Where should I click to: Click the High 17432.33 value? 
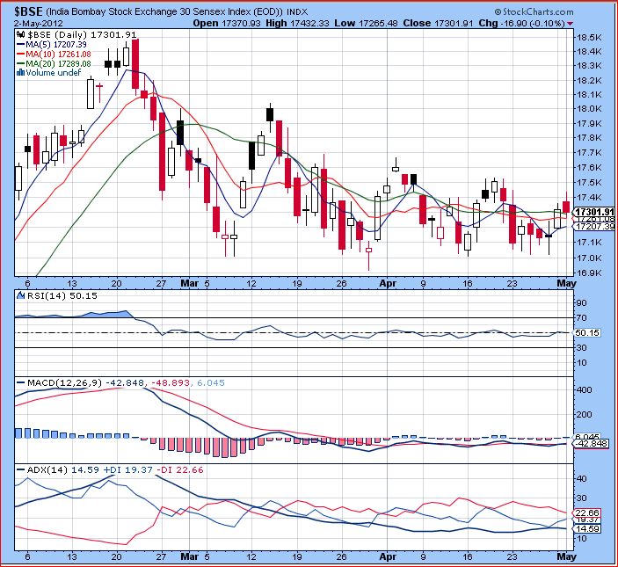tap(297, 23)
